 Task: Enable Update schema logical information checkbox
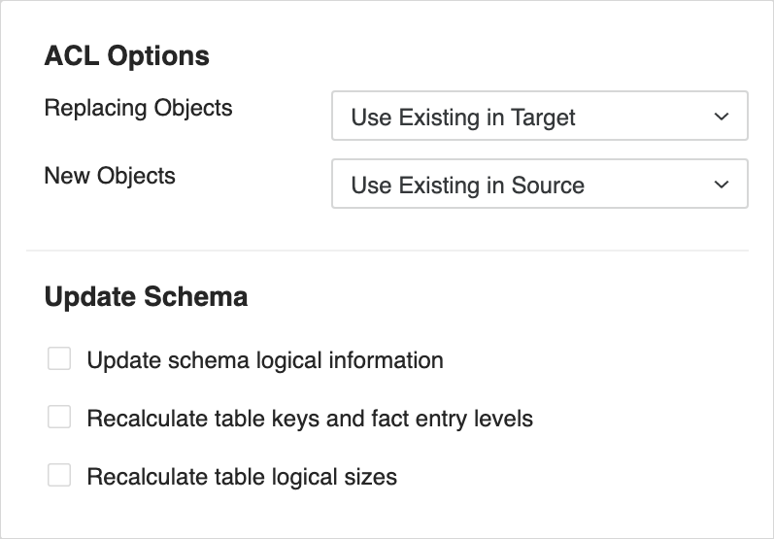59,360
